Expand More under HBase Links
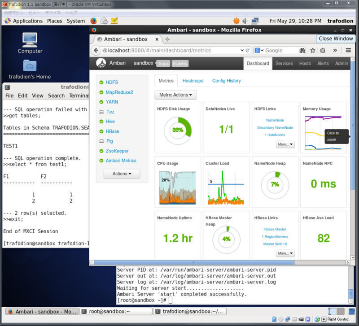359x326 pixels. coord(285,253)
